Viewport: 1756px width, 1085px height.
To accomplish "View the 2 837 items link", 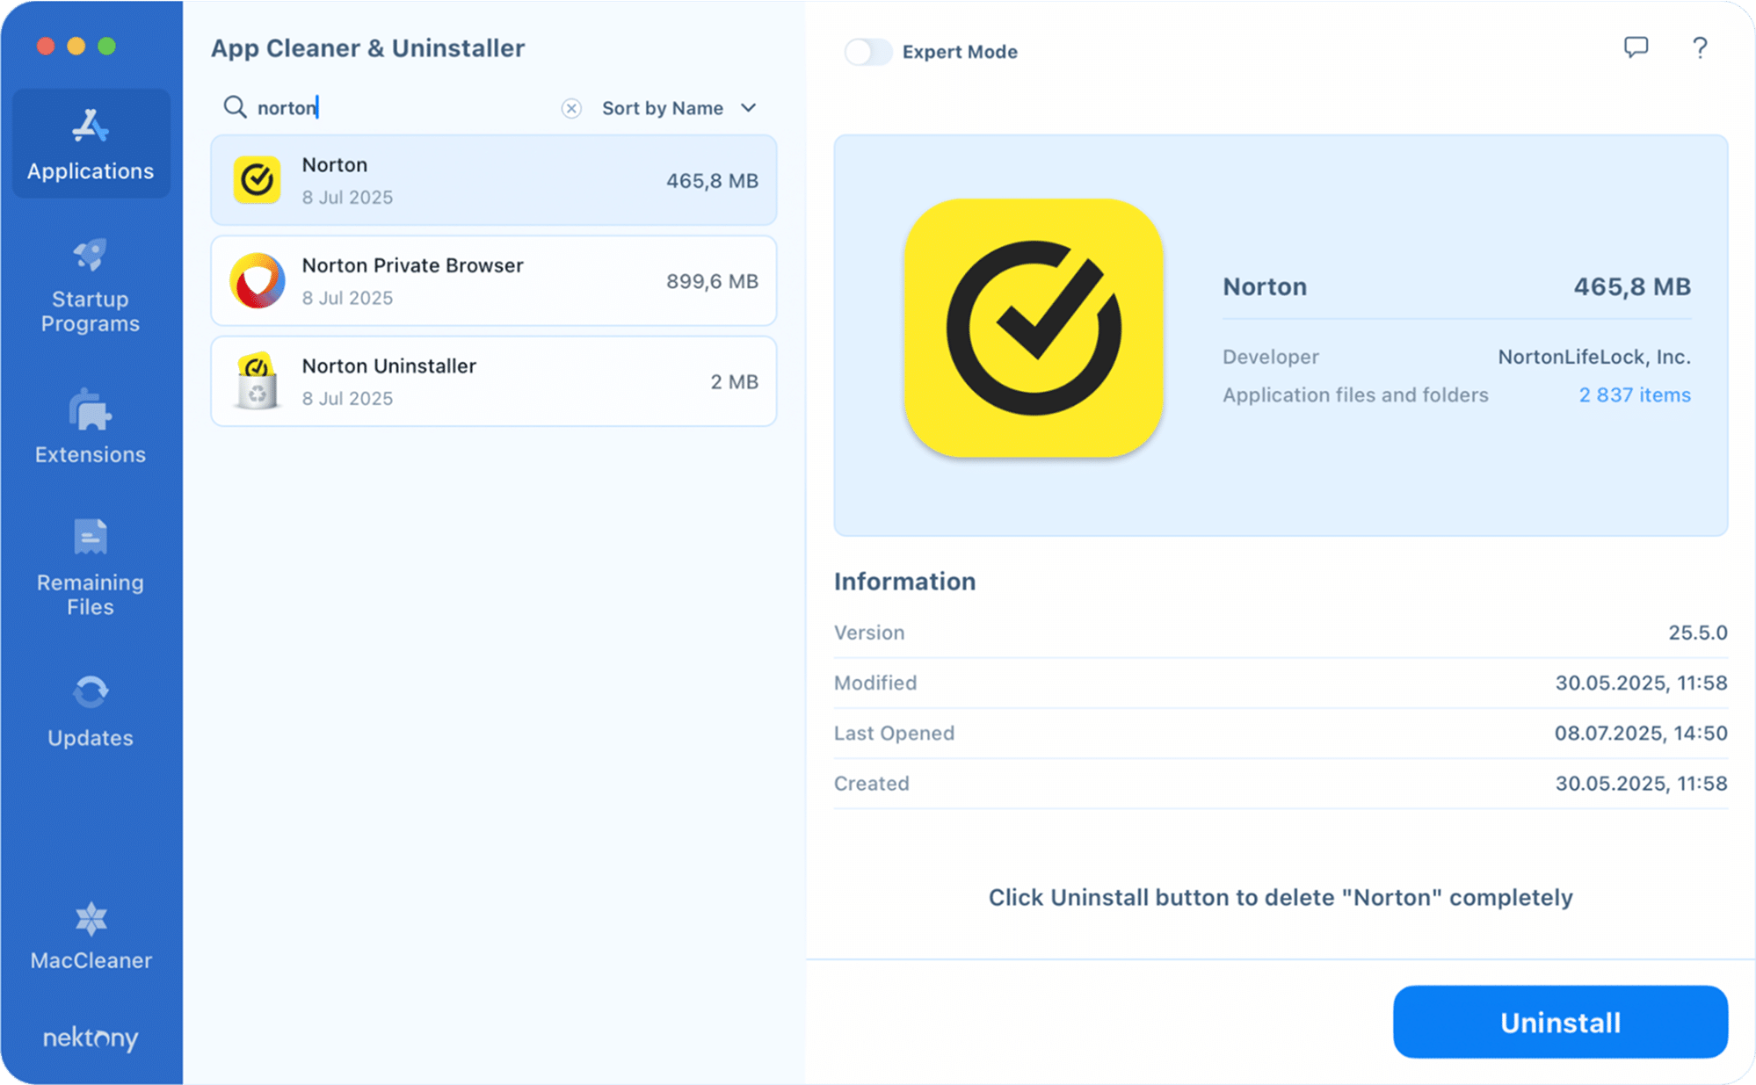I will [x=1635, y=394].
